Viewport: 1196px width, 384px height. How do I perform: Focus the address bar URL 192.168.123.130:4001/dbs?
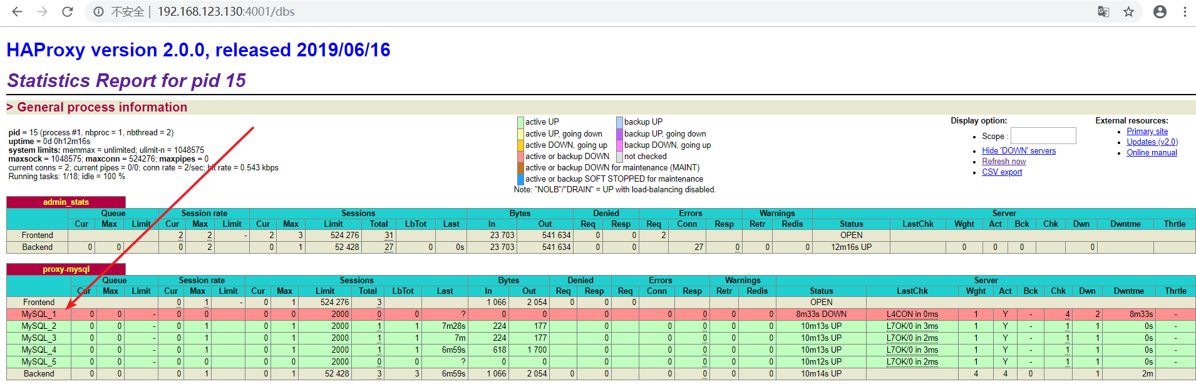(226, 11)
